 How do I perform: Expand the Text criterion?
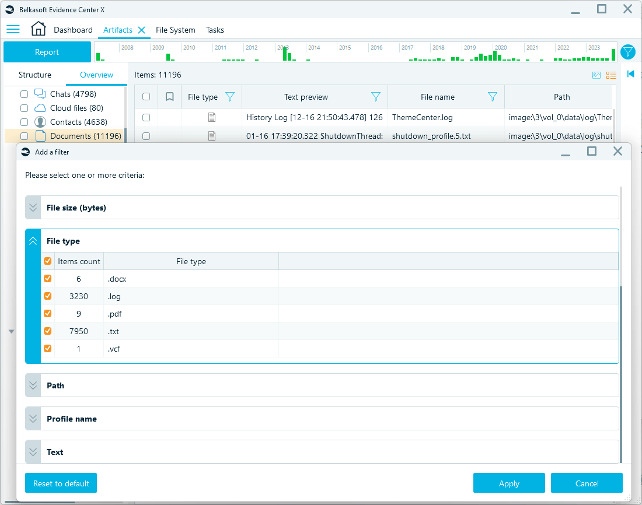(x=33, y=452)
